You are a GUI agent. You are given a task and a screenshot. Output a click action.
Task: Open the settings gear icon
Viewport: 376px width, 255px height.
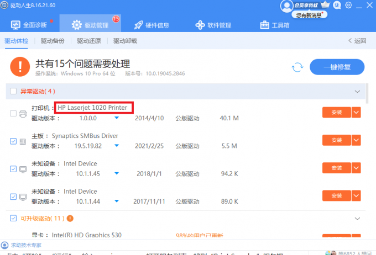click(348, 5)
